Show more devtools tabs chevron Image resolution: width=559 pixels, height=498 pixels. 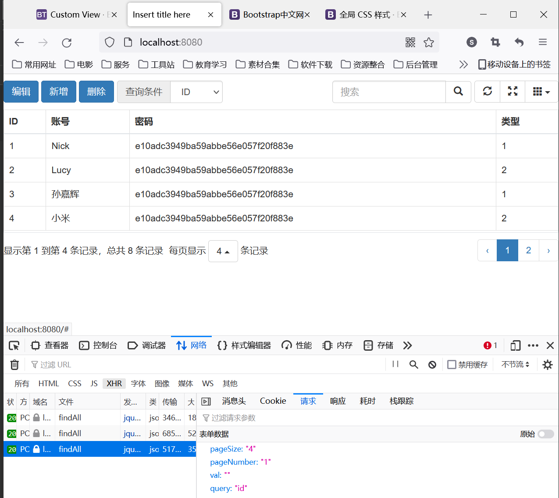tap(407, 345)
